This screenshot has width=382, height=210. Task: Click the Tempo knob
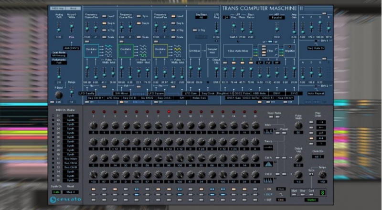point(322,174)
